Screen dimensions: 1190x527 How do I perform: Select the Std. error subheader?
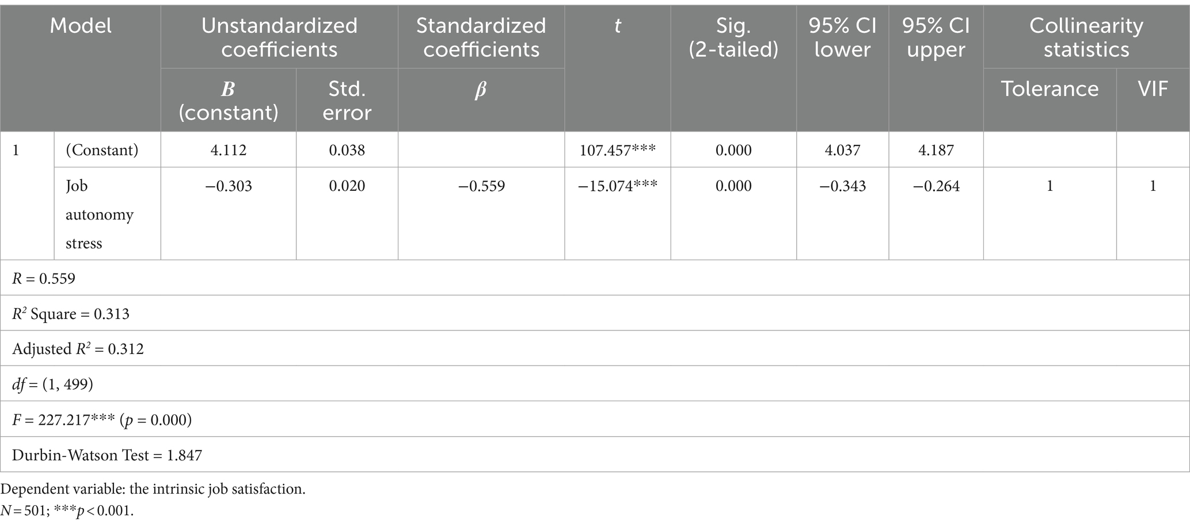click(347, 100)
